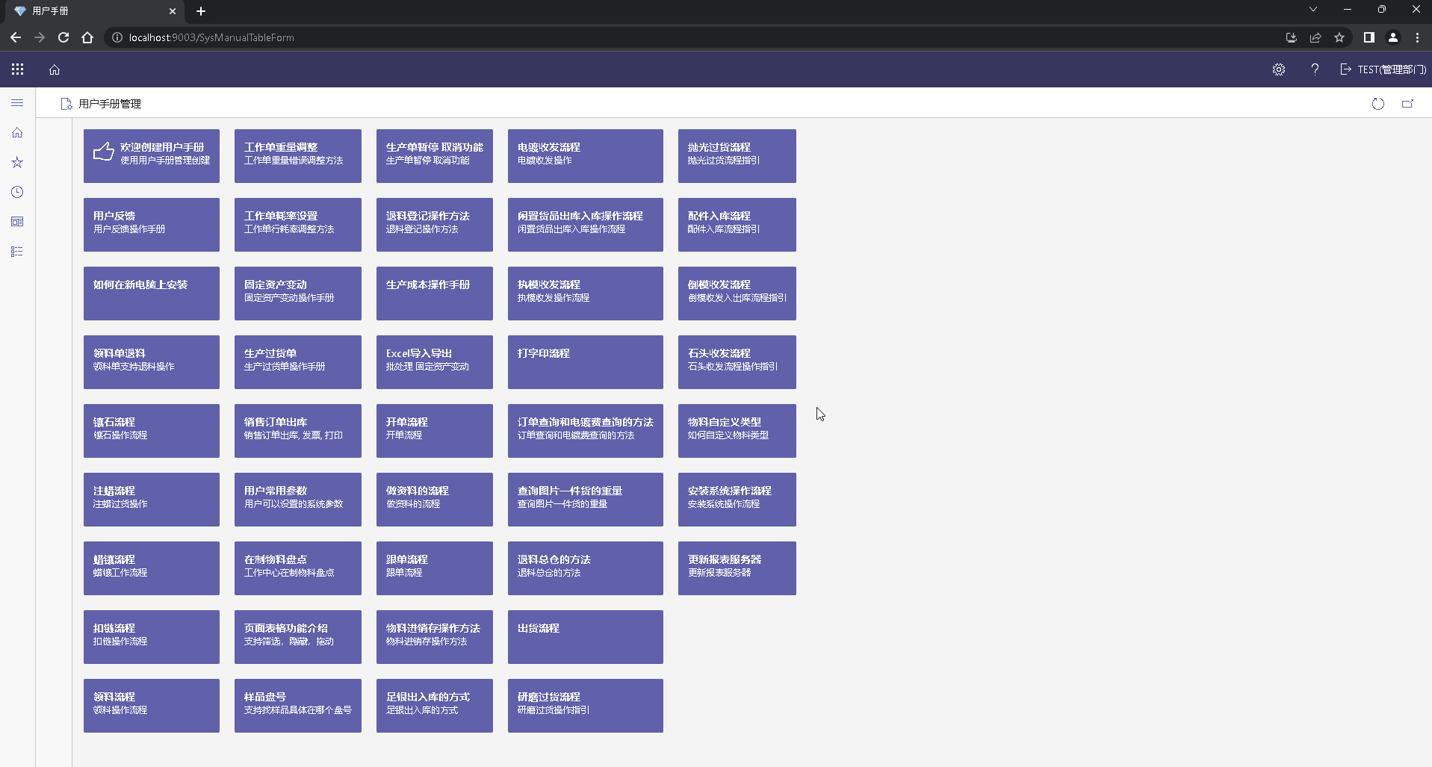Open recent history clock icon
The image size is (1432, 767).
(17, 192)
